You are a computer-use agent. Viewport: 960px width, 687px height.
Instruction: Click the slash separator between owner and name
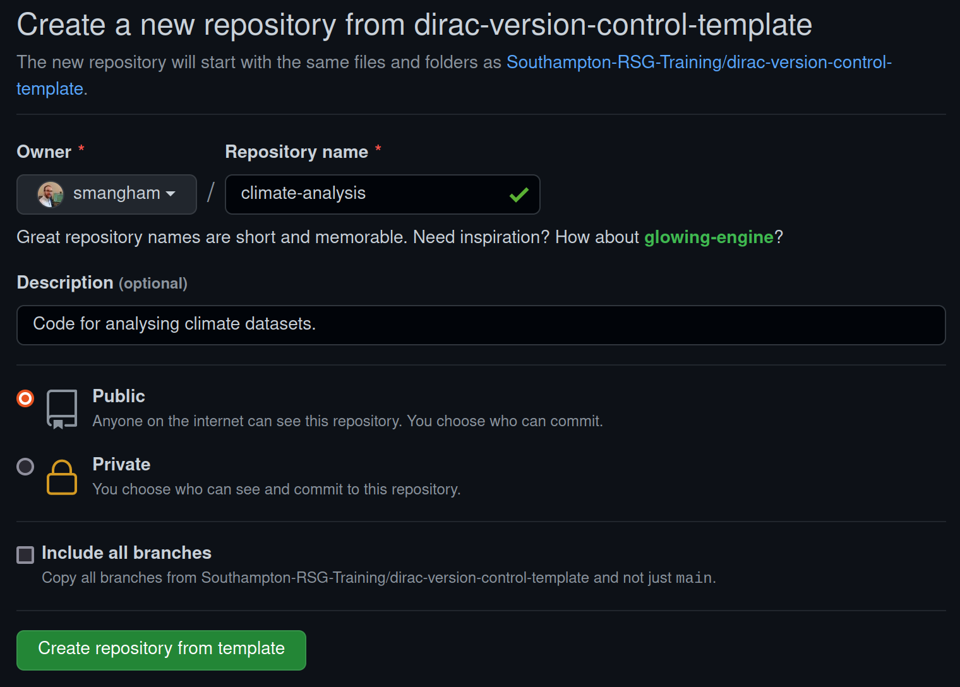coord(210,193)
